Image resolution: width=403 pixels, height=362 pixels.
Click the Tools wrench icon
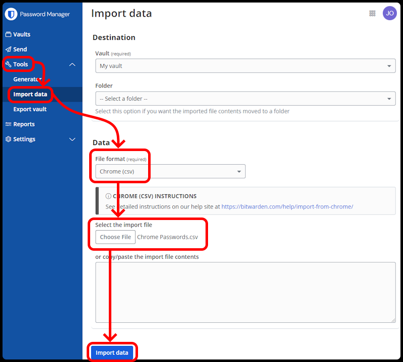point(8,64)
